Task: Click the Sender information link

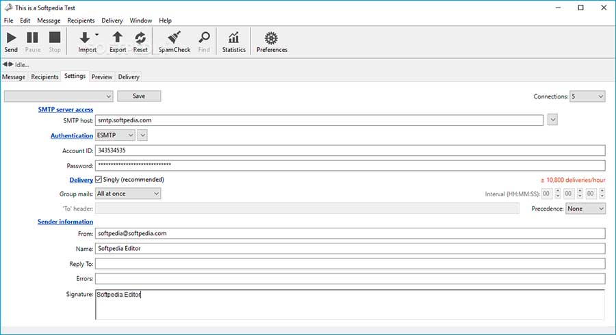Action: click(65, 222)
